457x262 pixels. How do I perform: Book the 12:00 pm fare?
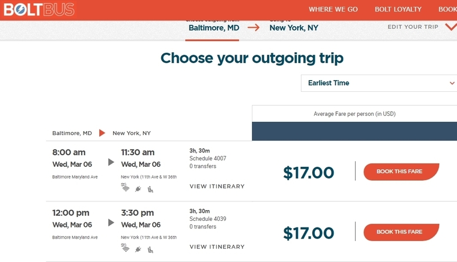(x=401, y=232)
